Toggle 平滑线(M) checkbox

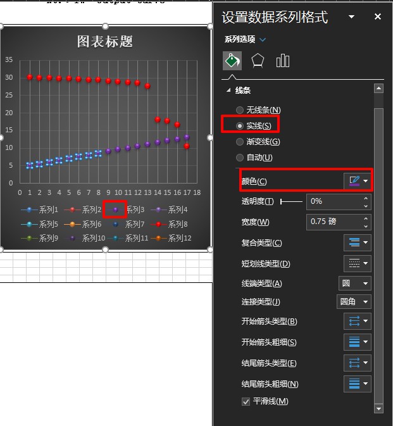tap(246, 401)
